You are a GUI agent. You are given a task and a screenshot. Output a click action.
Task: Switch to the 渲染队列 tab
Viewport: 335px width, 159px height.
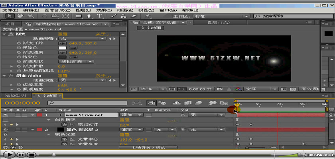16,96
